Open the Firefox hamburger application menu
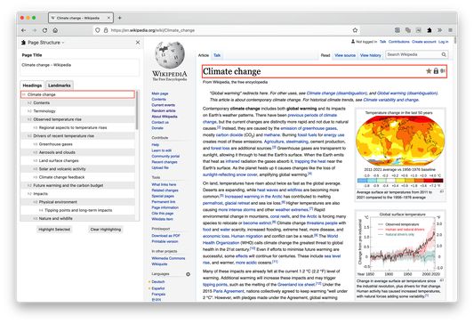The image size is (474, 324). coord(450,30)
